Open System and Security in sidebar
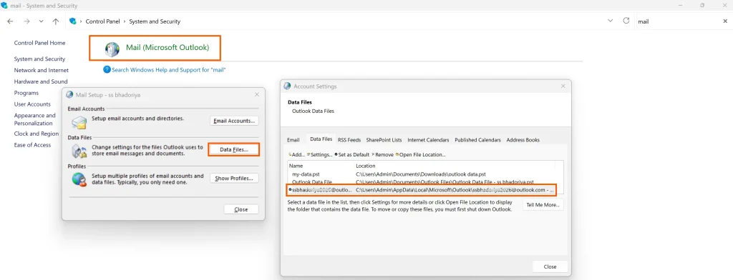The width and height of the screenshot is (733, 280). coord(40,59)
